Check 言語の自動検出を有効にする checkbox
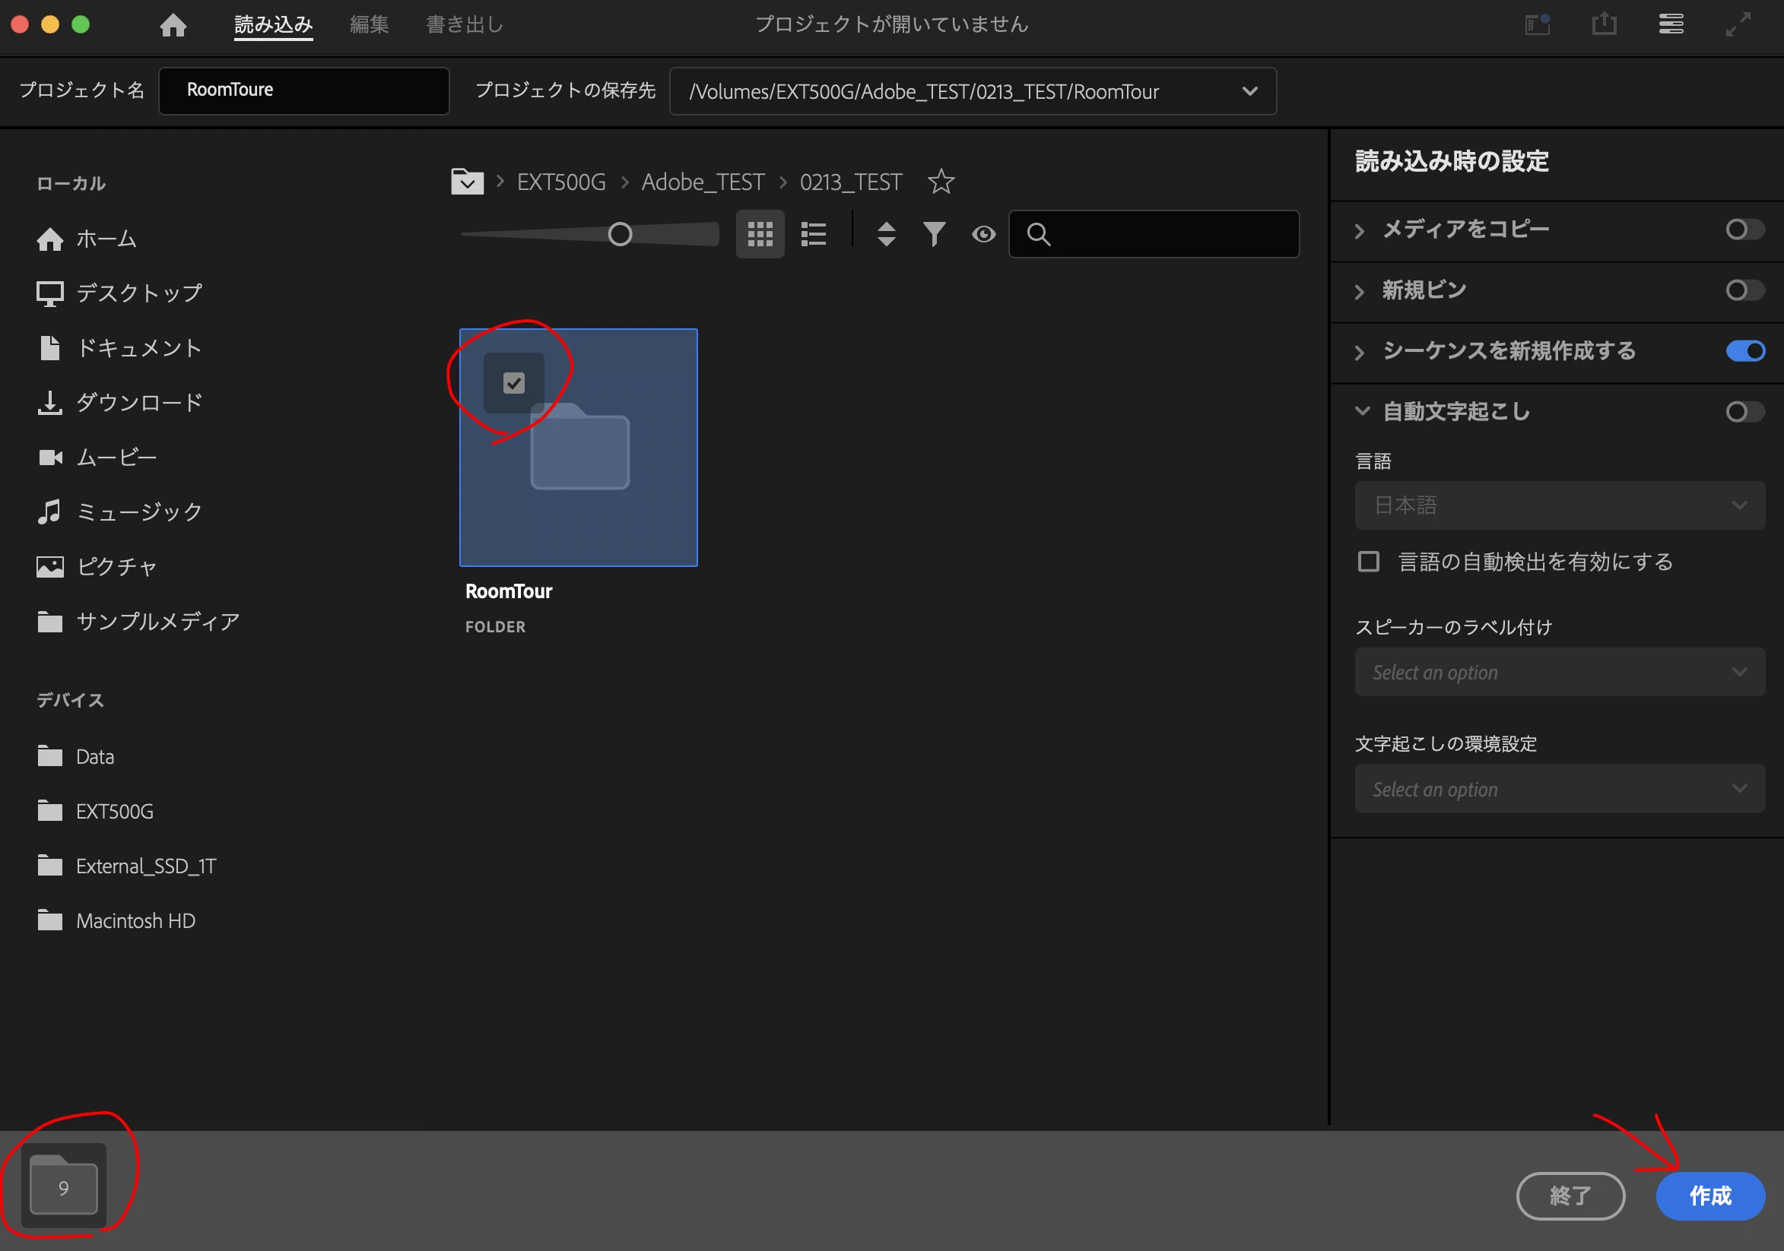 pyautogui.click(x=1368, y=562)
